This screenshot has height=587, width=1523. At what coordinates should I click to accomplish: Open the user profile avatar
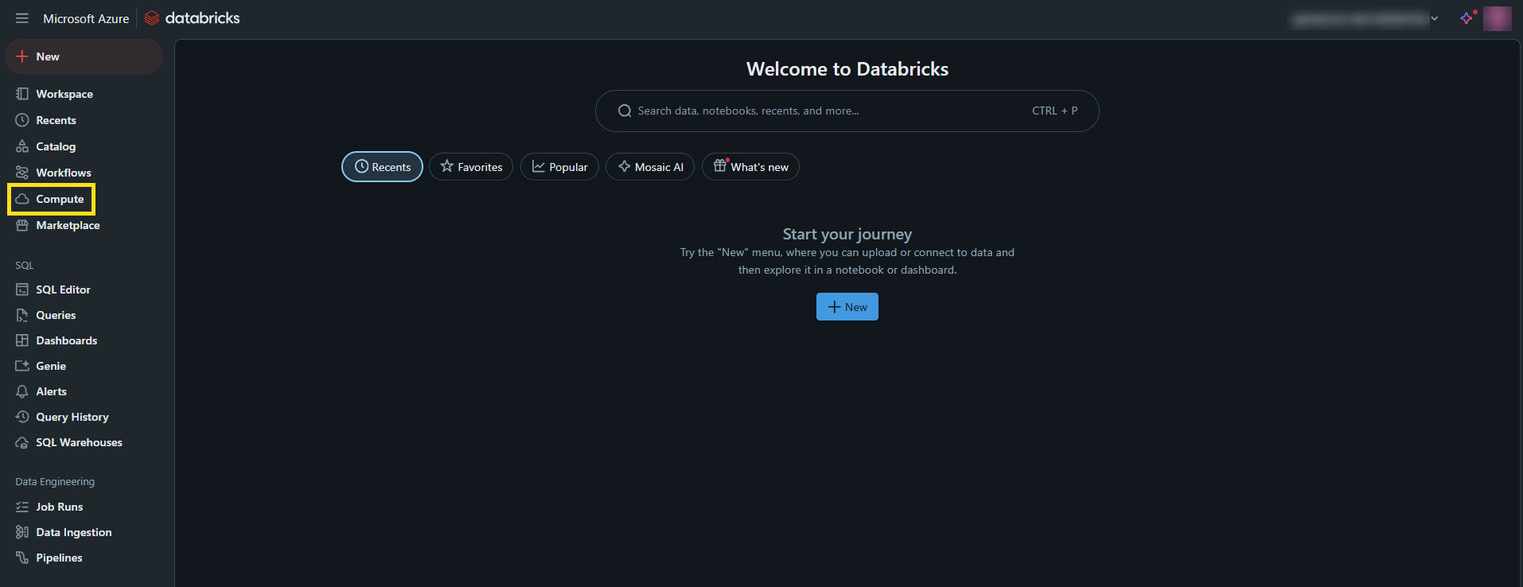1498,18
